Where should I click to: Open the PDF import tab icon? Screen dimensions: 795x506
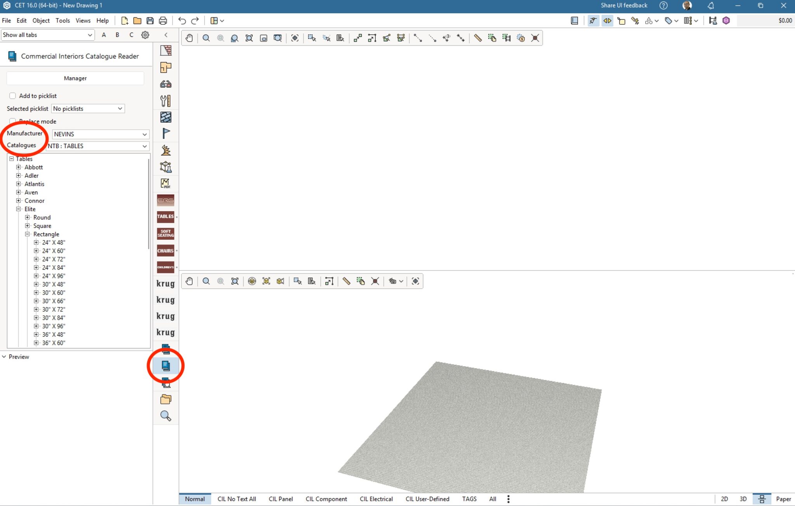click(x=166, y=183)
